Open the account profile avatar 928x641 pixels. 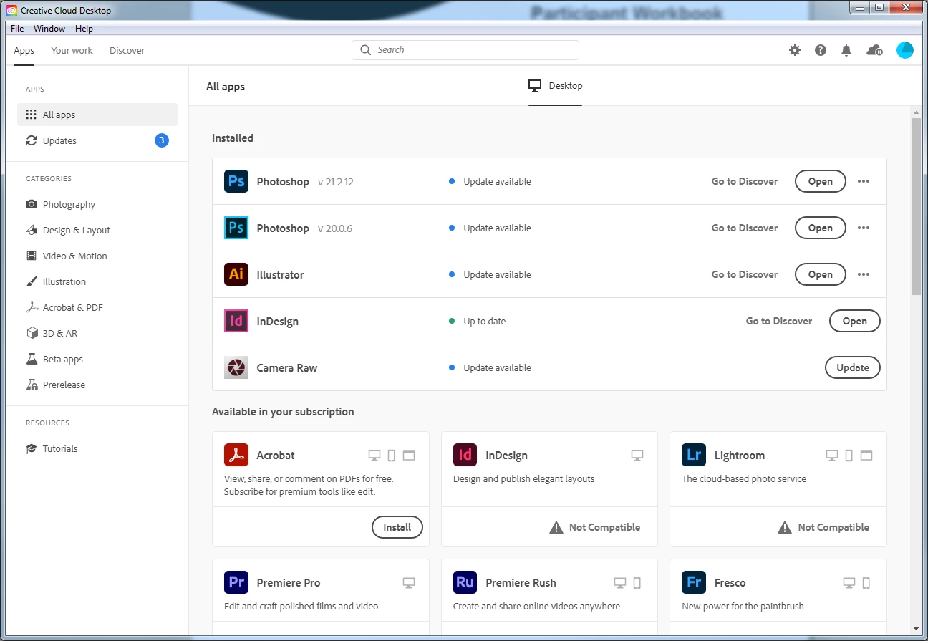[x=905, y=50]
